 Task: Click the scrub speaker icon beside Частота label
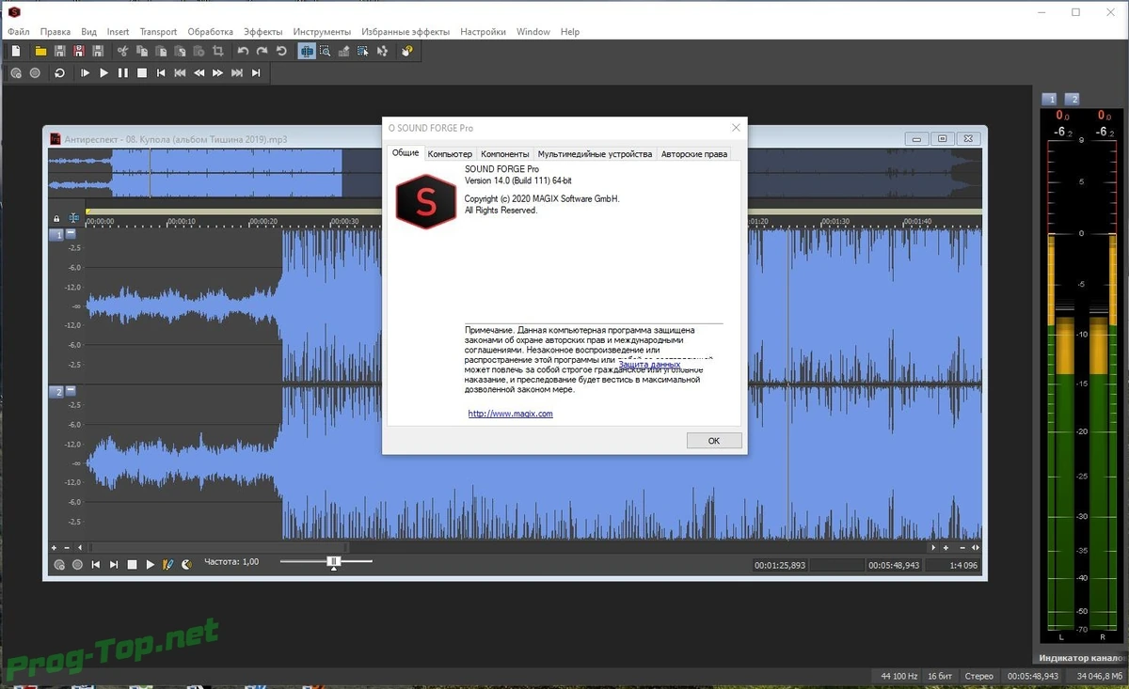[186, 564]
